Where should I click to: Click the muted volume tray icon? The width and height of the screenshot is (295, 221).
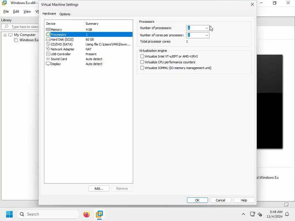(260, 214)
